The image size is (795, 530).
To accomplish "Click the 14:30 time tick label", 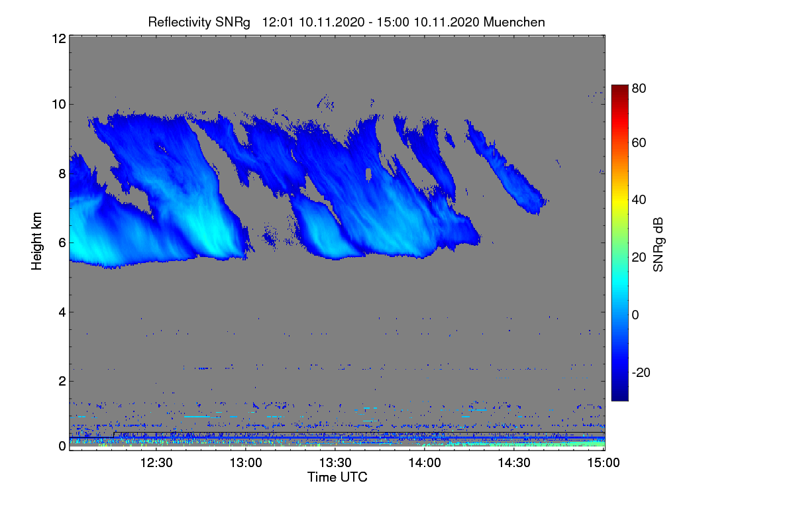I will coord(514,463).
